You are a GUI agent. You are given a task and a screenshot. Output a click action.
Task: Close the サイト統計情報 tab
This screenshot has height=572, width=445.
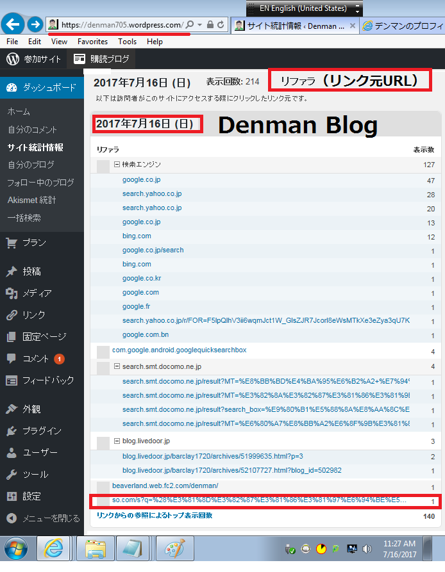[352, 26]
